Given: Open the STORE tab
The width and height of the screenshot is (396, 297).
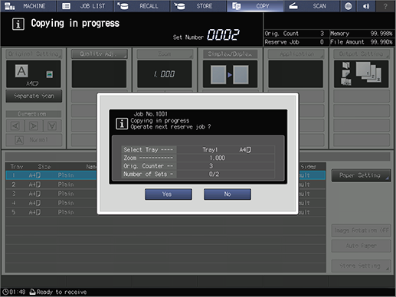Looking at the screenshot, I should pyautogui.click(x=198, y=6).
